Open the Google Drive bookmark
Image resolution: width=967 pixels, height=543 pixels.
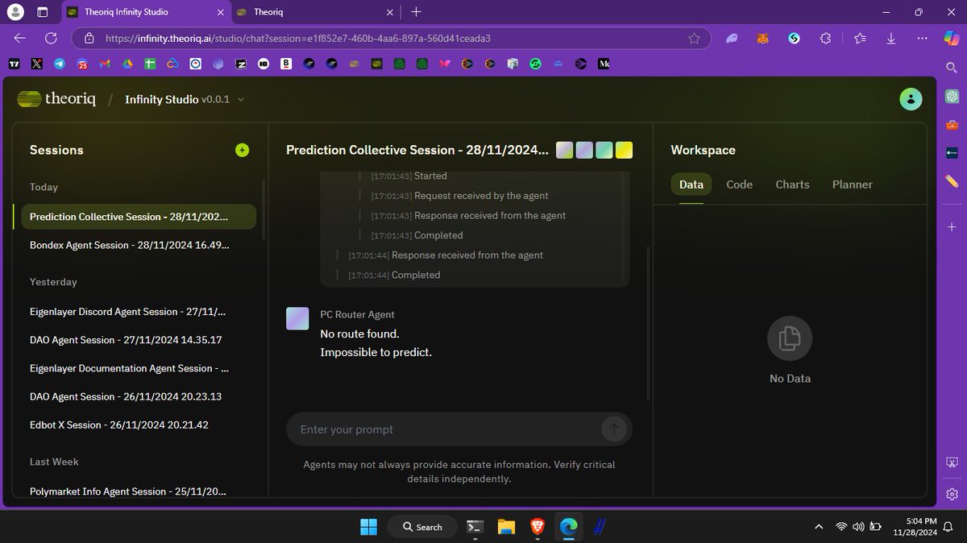click(127, 64)
